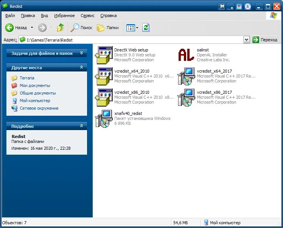Open the Сервис menu

click(x=87, y=16)
